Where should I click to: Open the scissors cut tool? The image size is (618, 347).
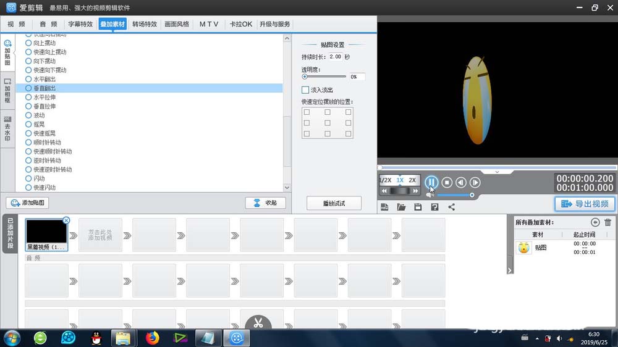tap(258, 323)
